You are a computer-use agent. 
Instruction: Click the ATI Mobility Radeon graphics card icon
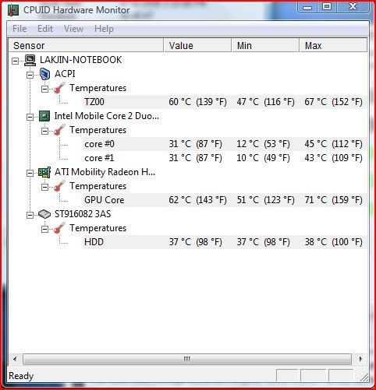44,172
